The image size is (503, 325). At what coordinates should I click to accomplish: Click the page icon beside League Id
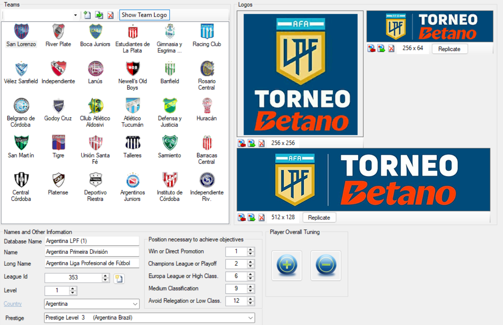pos(119,279)
